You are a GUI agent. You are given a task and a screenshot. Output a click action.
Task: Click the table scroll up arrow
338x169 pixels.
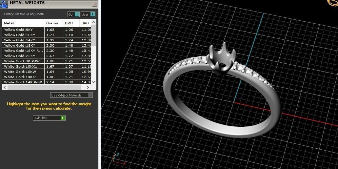(x=93, y=22)
